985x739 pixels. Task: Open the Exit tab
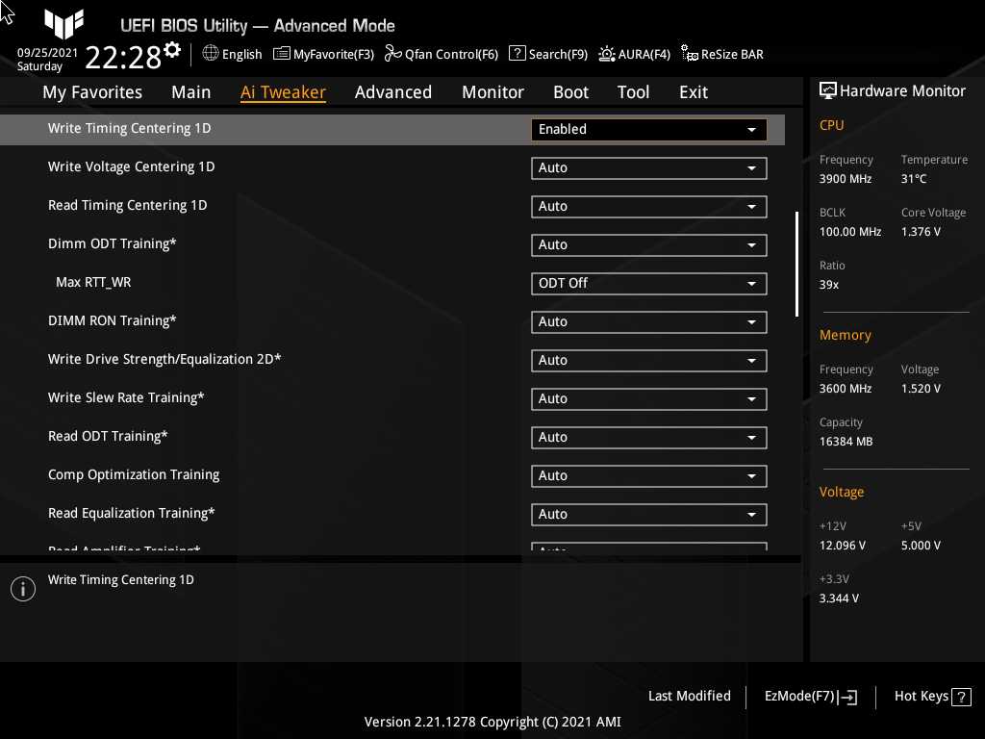coord(694,92)
